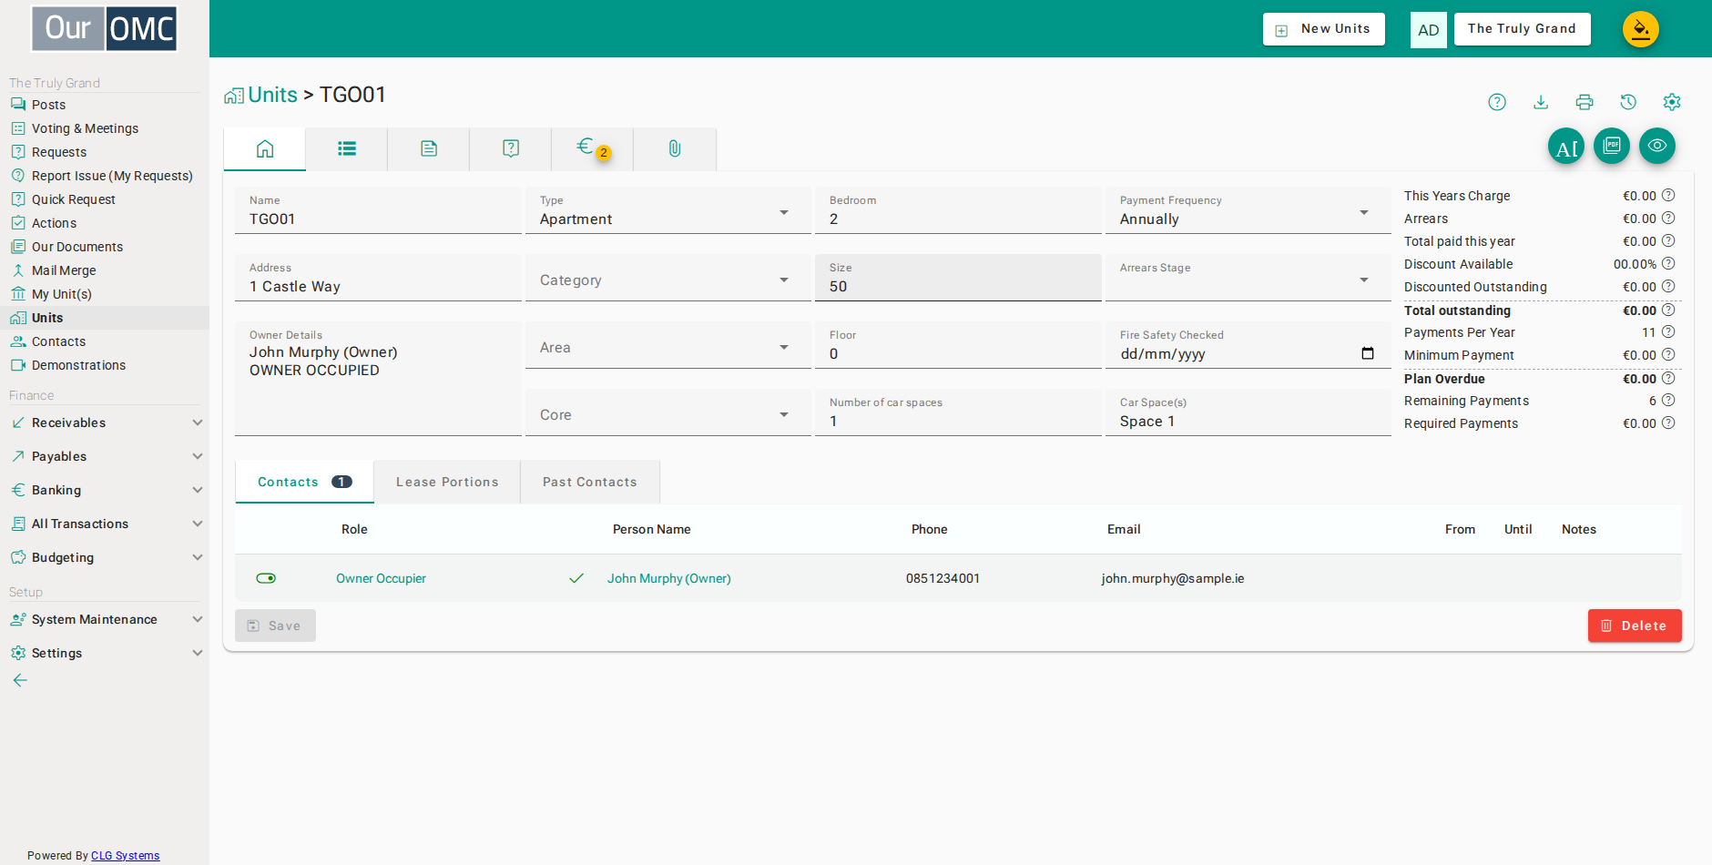Expand the Receivables menu
The image size is (1712, 865).
(x=106, y=422)
